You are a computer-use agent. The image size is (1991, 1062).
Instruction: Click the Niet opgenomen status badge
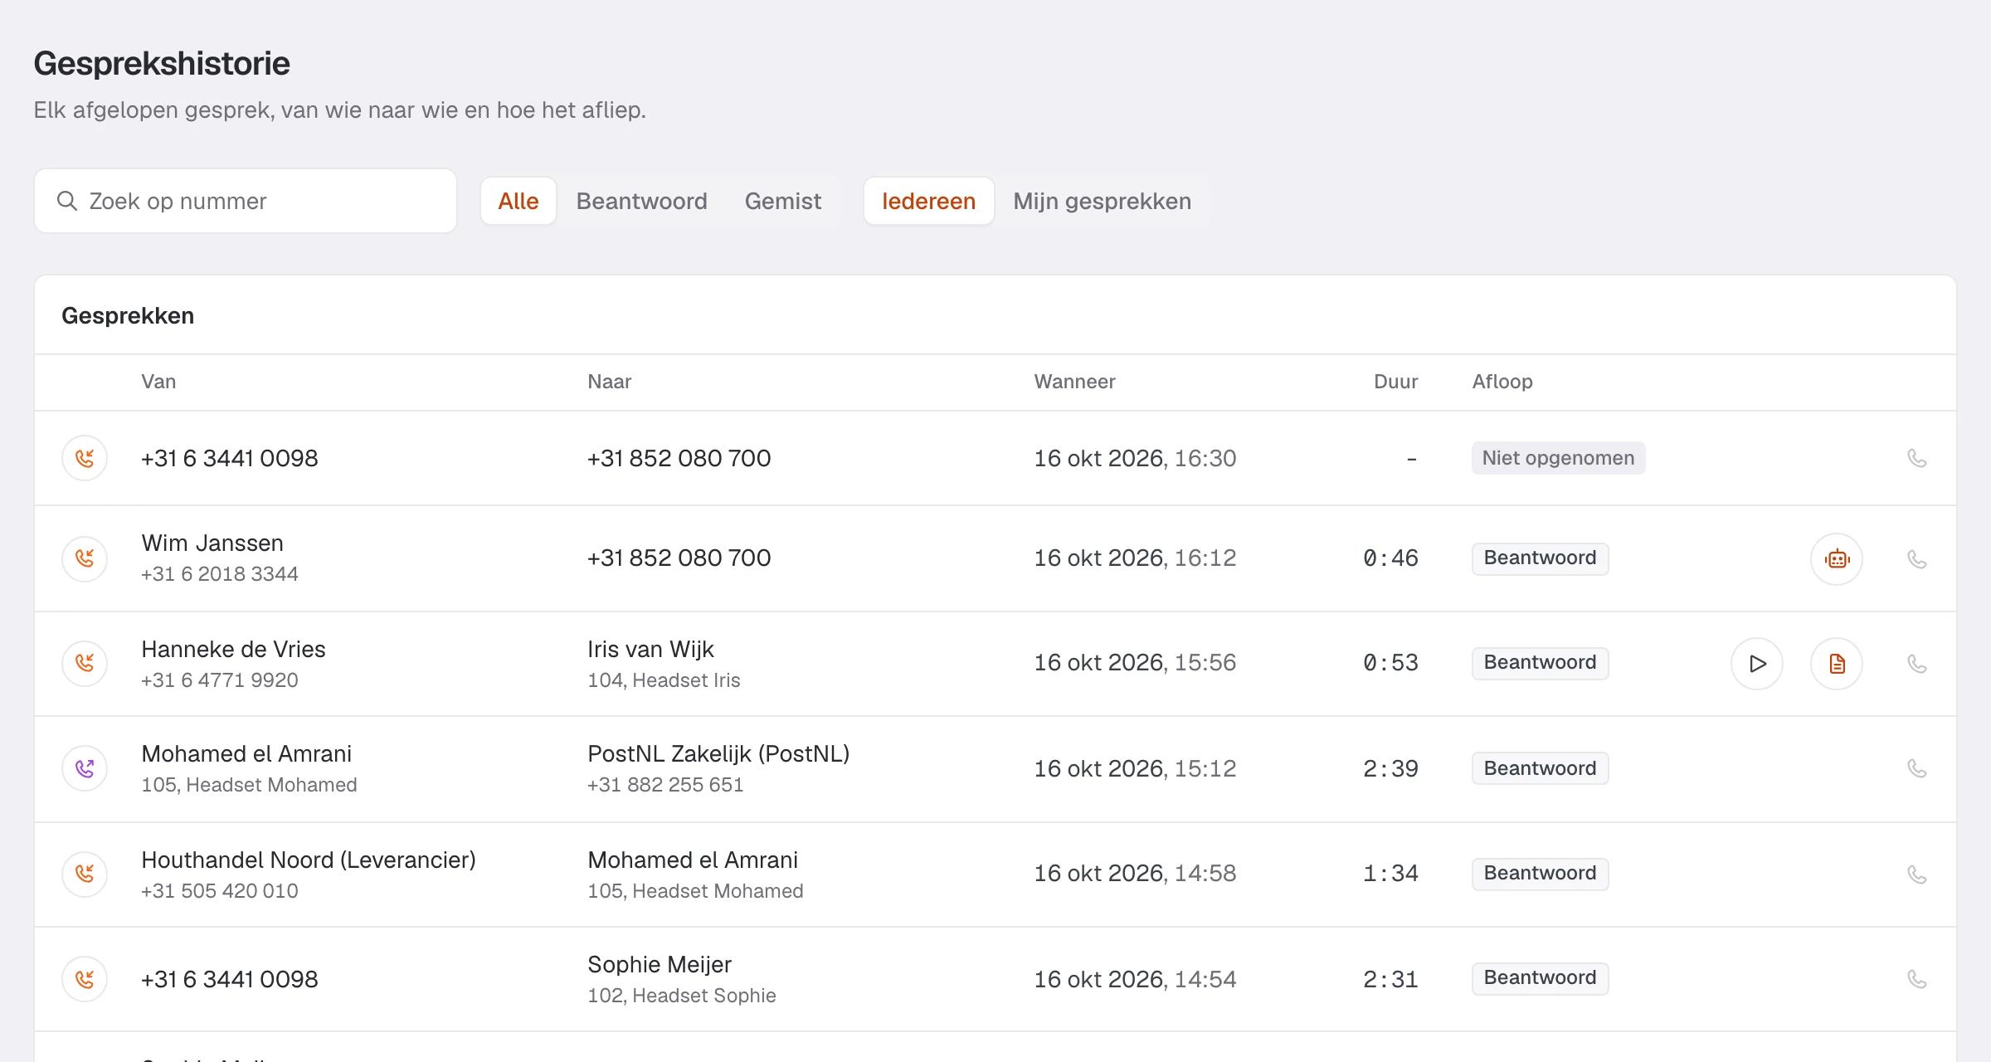pos(1559,458)
